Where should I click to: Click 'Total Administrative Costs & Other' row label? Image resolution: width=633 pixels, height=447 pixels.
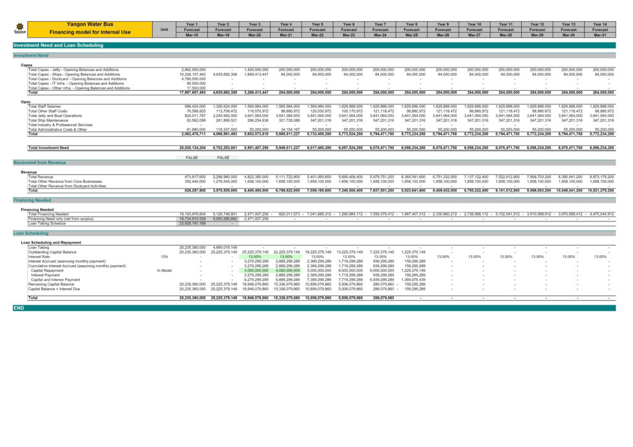[x=57, y=130]
